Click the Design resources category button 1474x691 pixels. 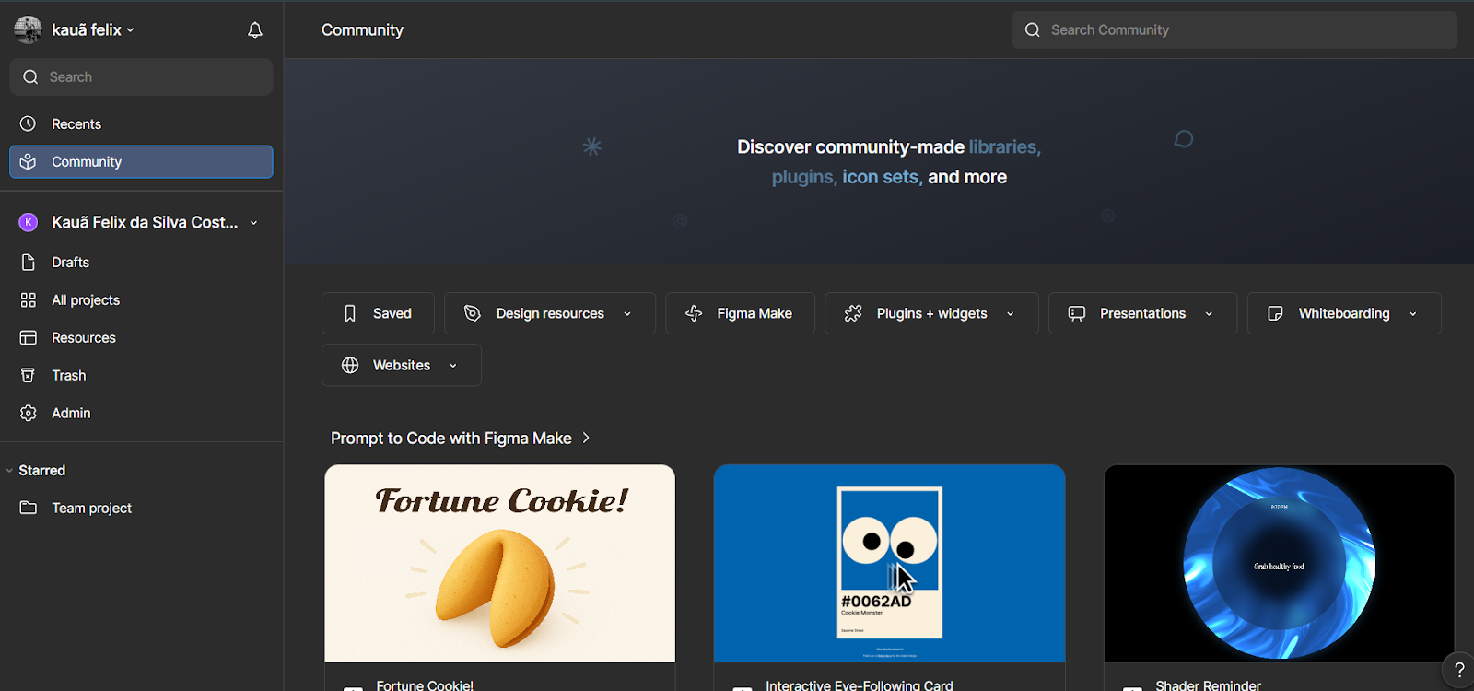click(x=550, y=313)
